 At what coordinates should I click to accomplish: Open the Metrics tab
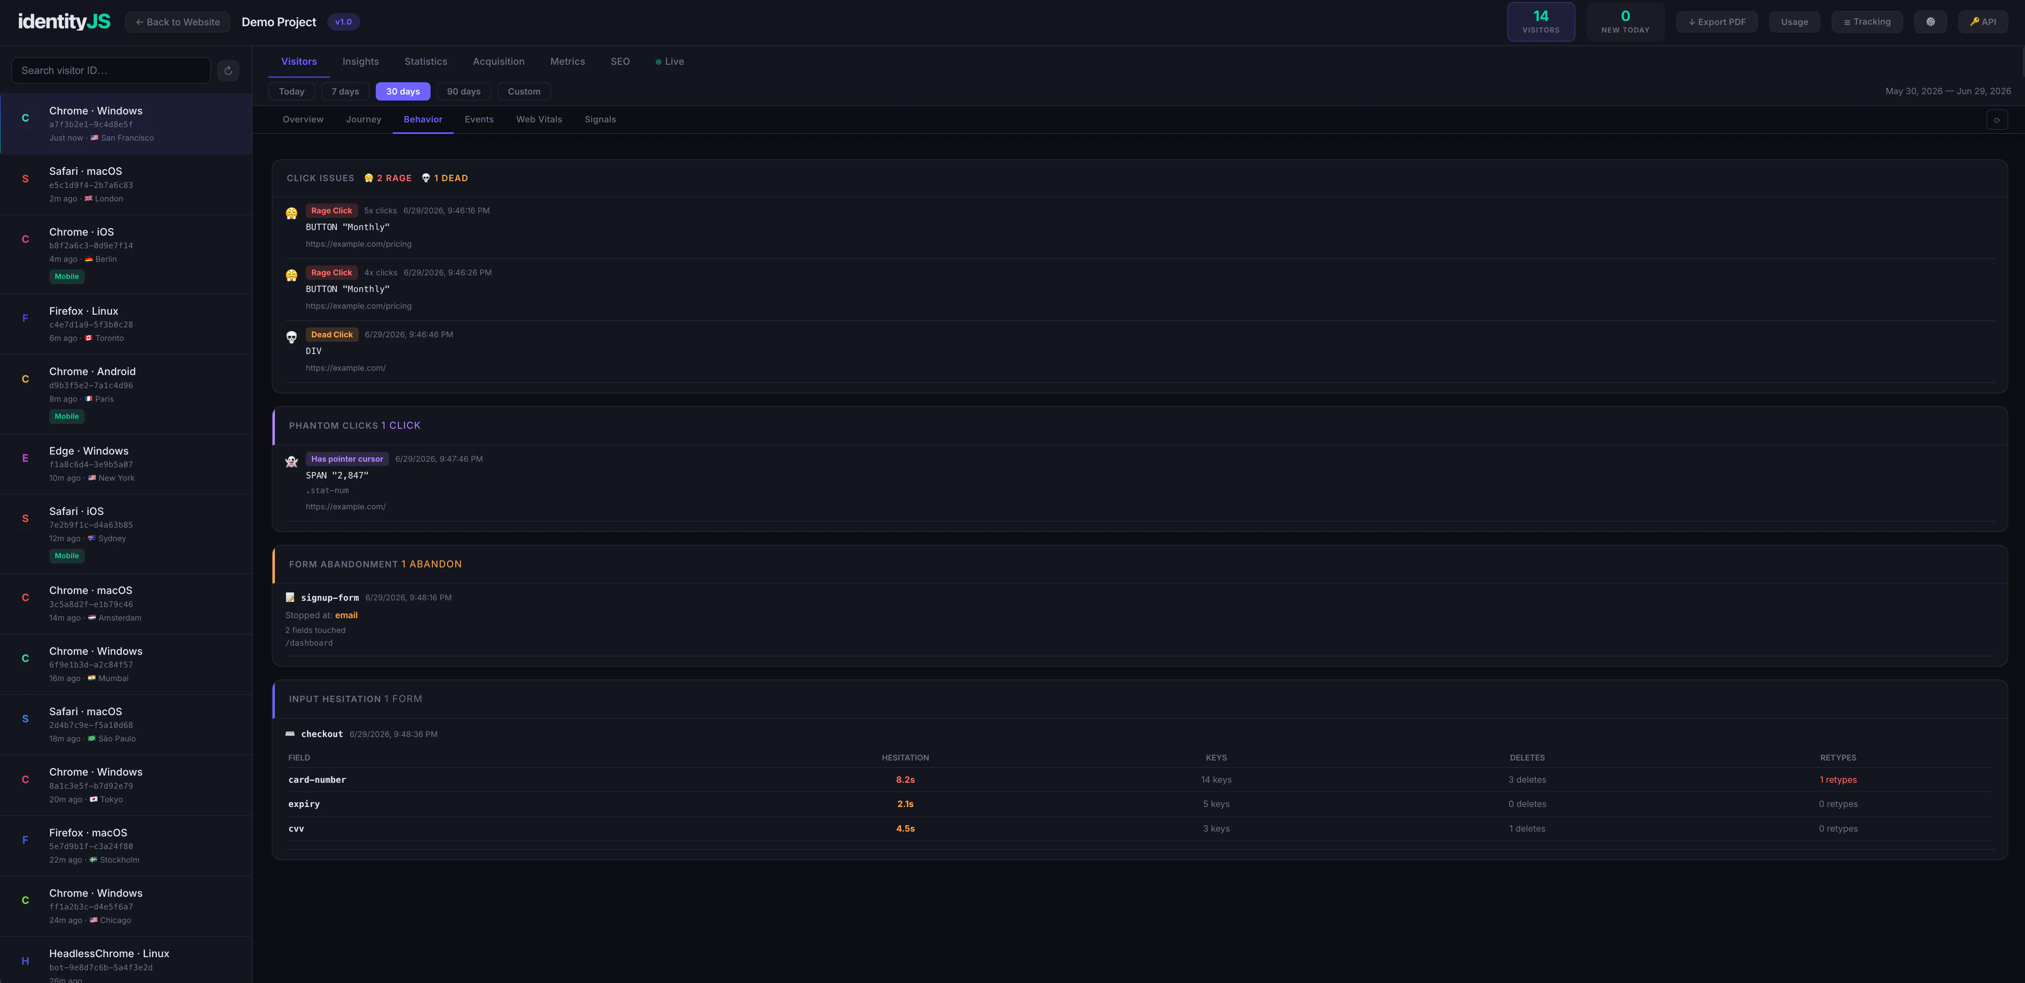click(568, 61)
